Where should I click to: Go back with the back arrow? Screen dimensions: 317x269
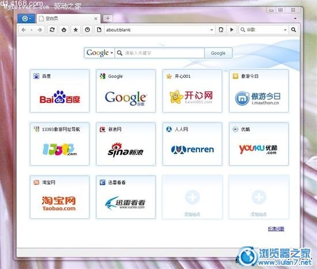(x=24, y=30)
